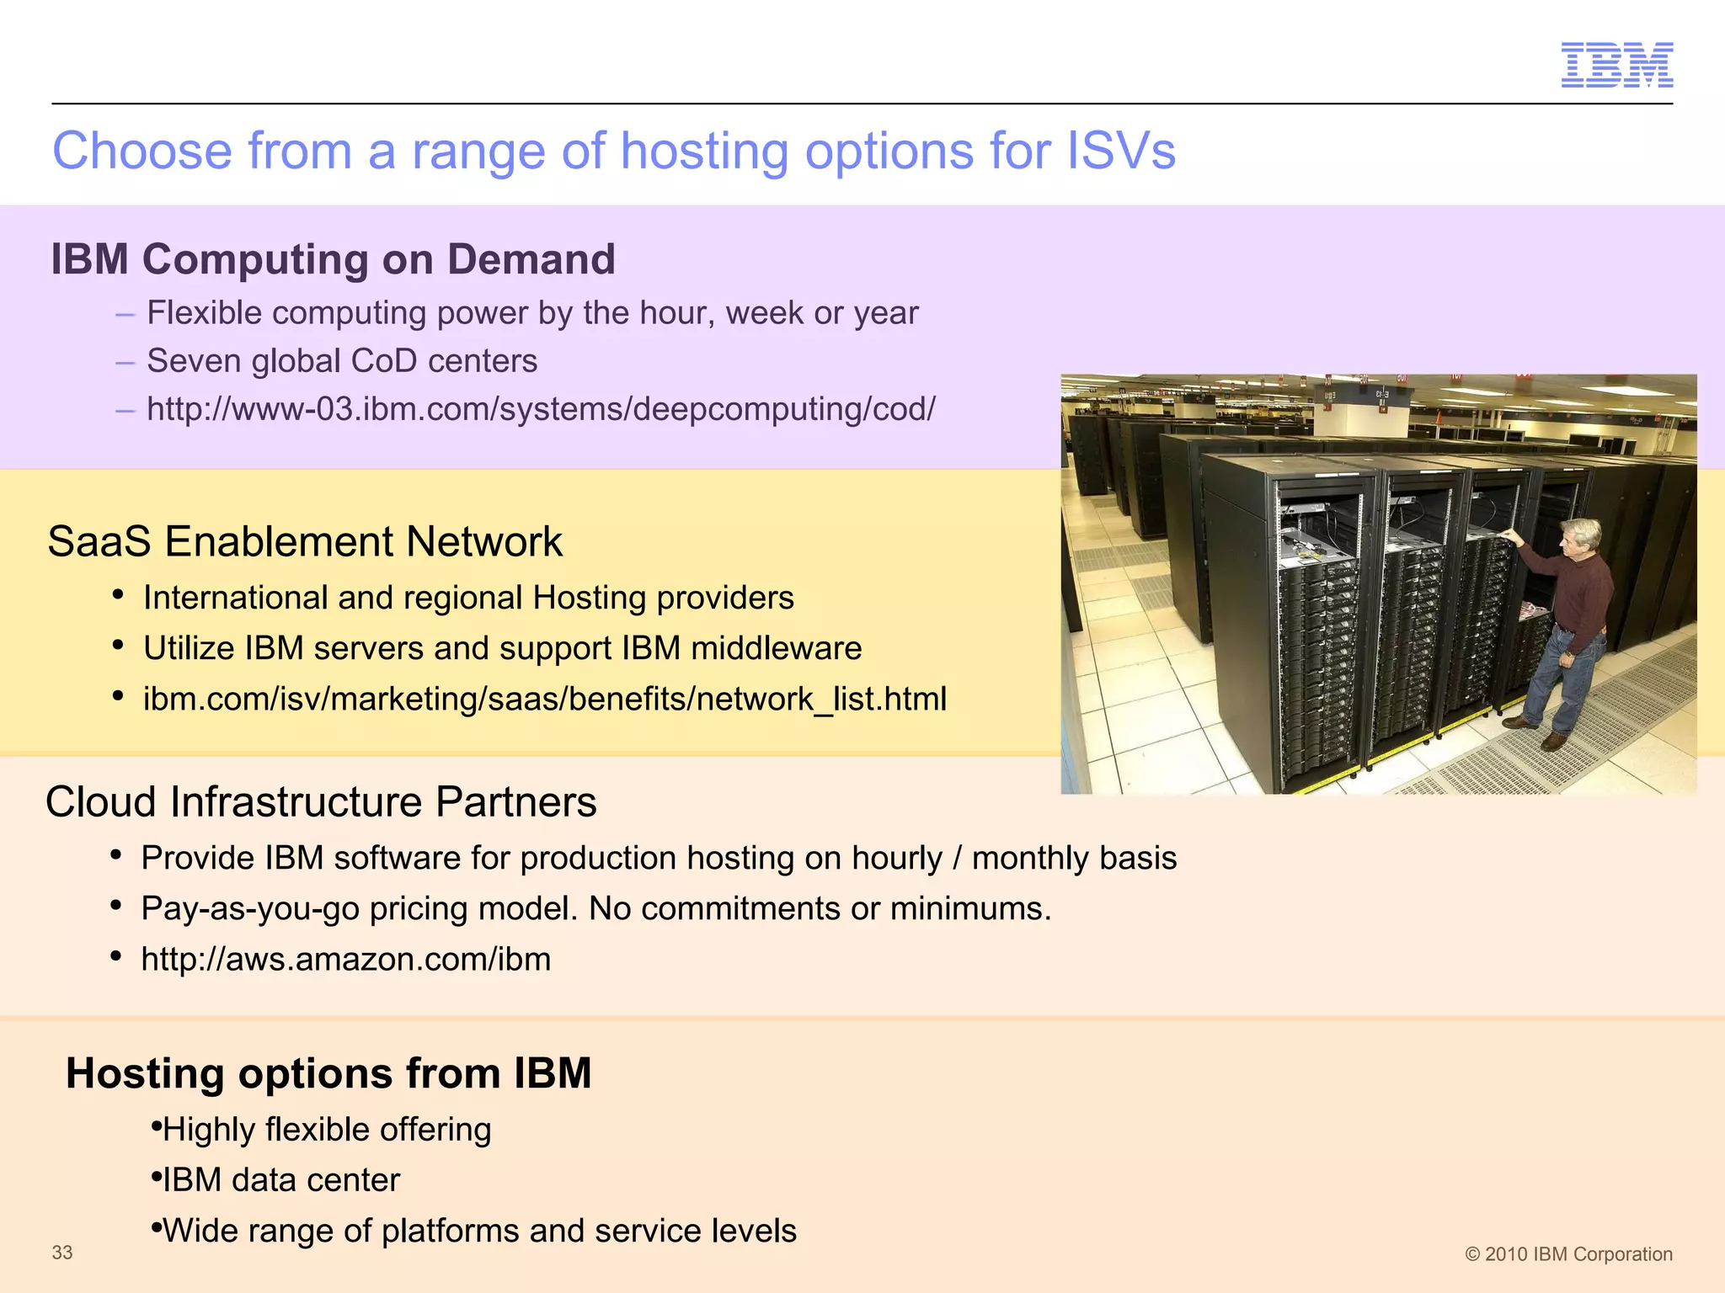Click the "Highly flexible offering" bullet
The image size is (1725, 1293).
point(326,1130)
